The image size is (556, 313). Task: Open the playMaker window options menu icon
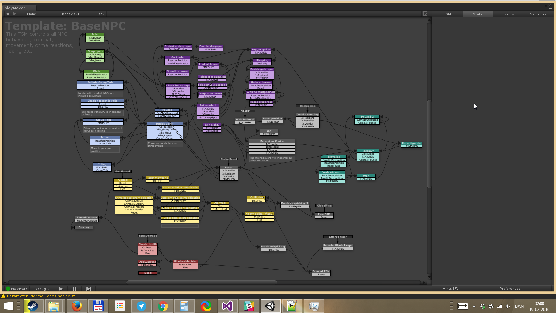550,9
